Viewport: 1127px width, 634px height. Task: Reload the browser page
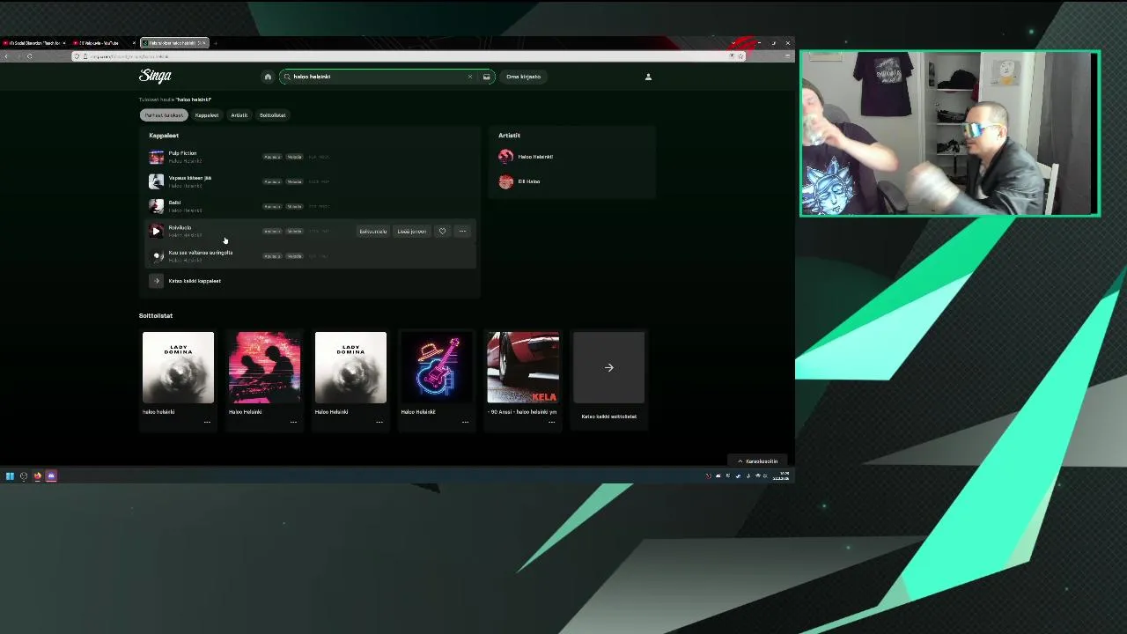(x=29, y=56)
